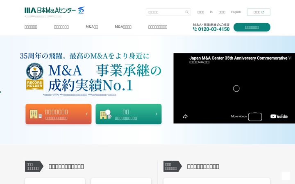Open the header link between IR and English
The height and width of the screenshot is (184, 295).
pos(222,12)
